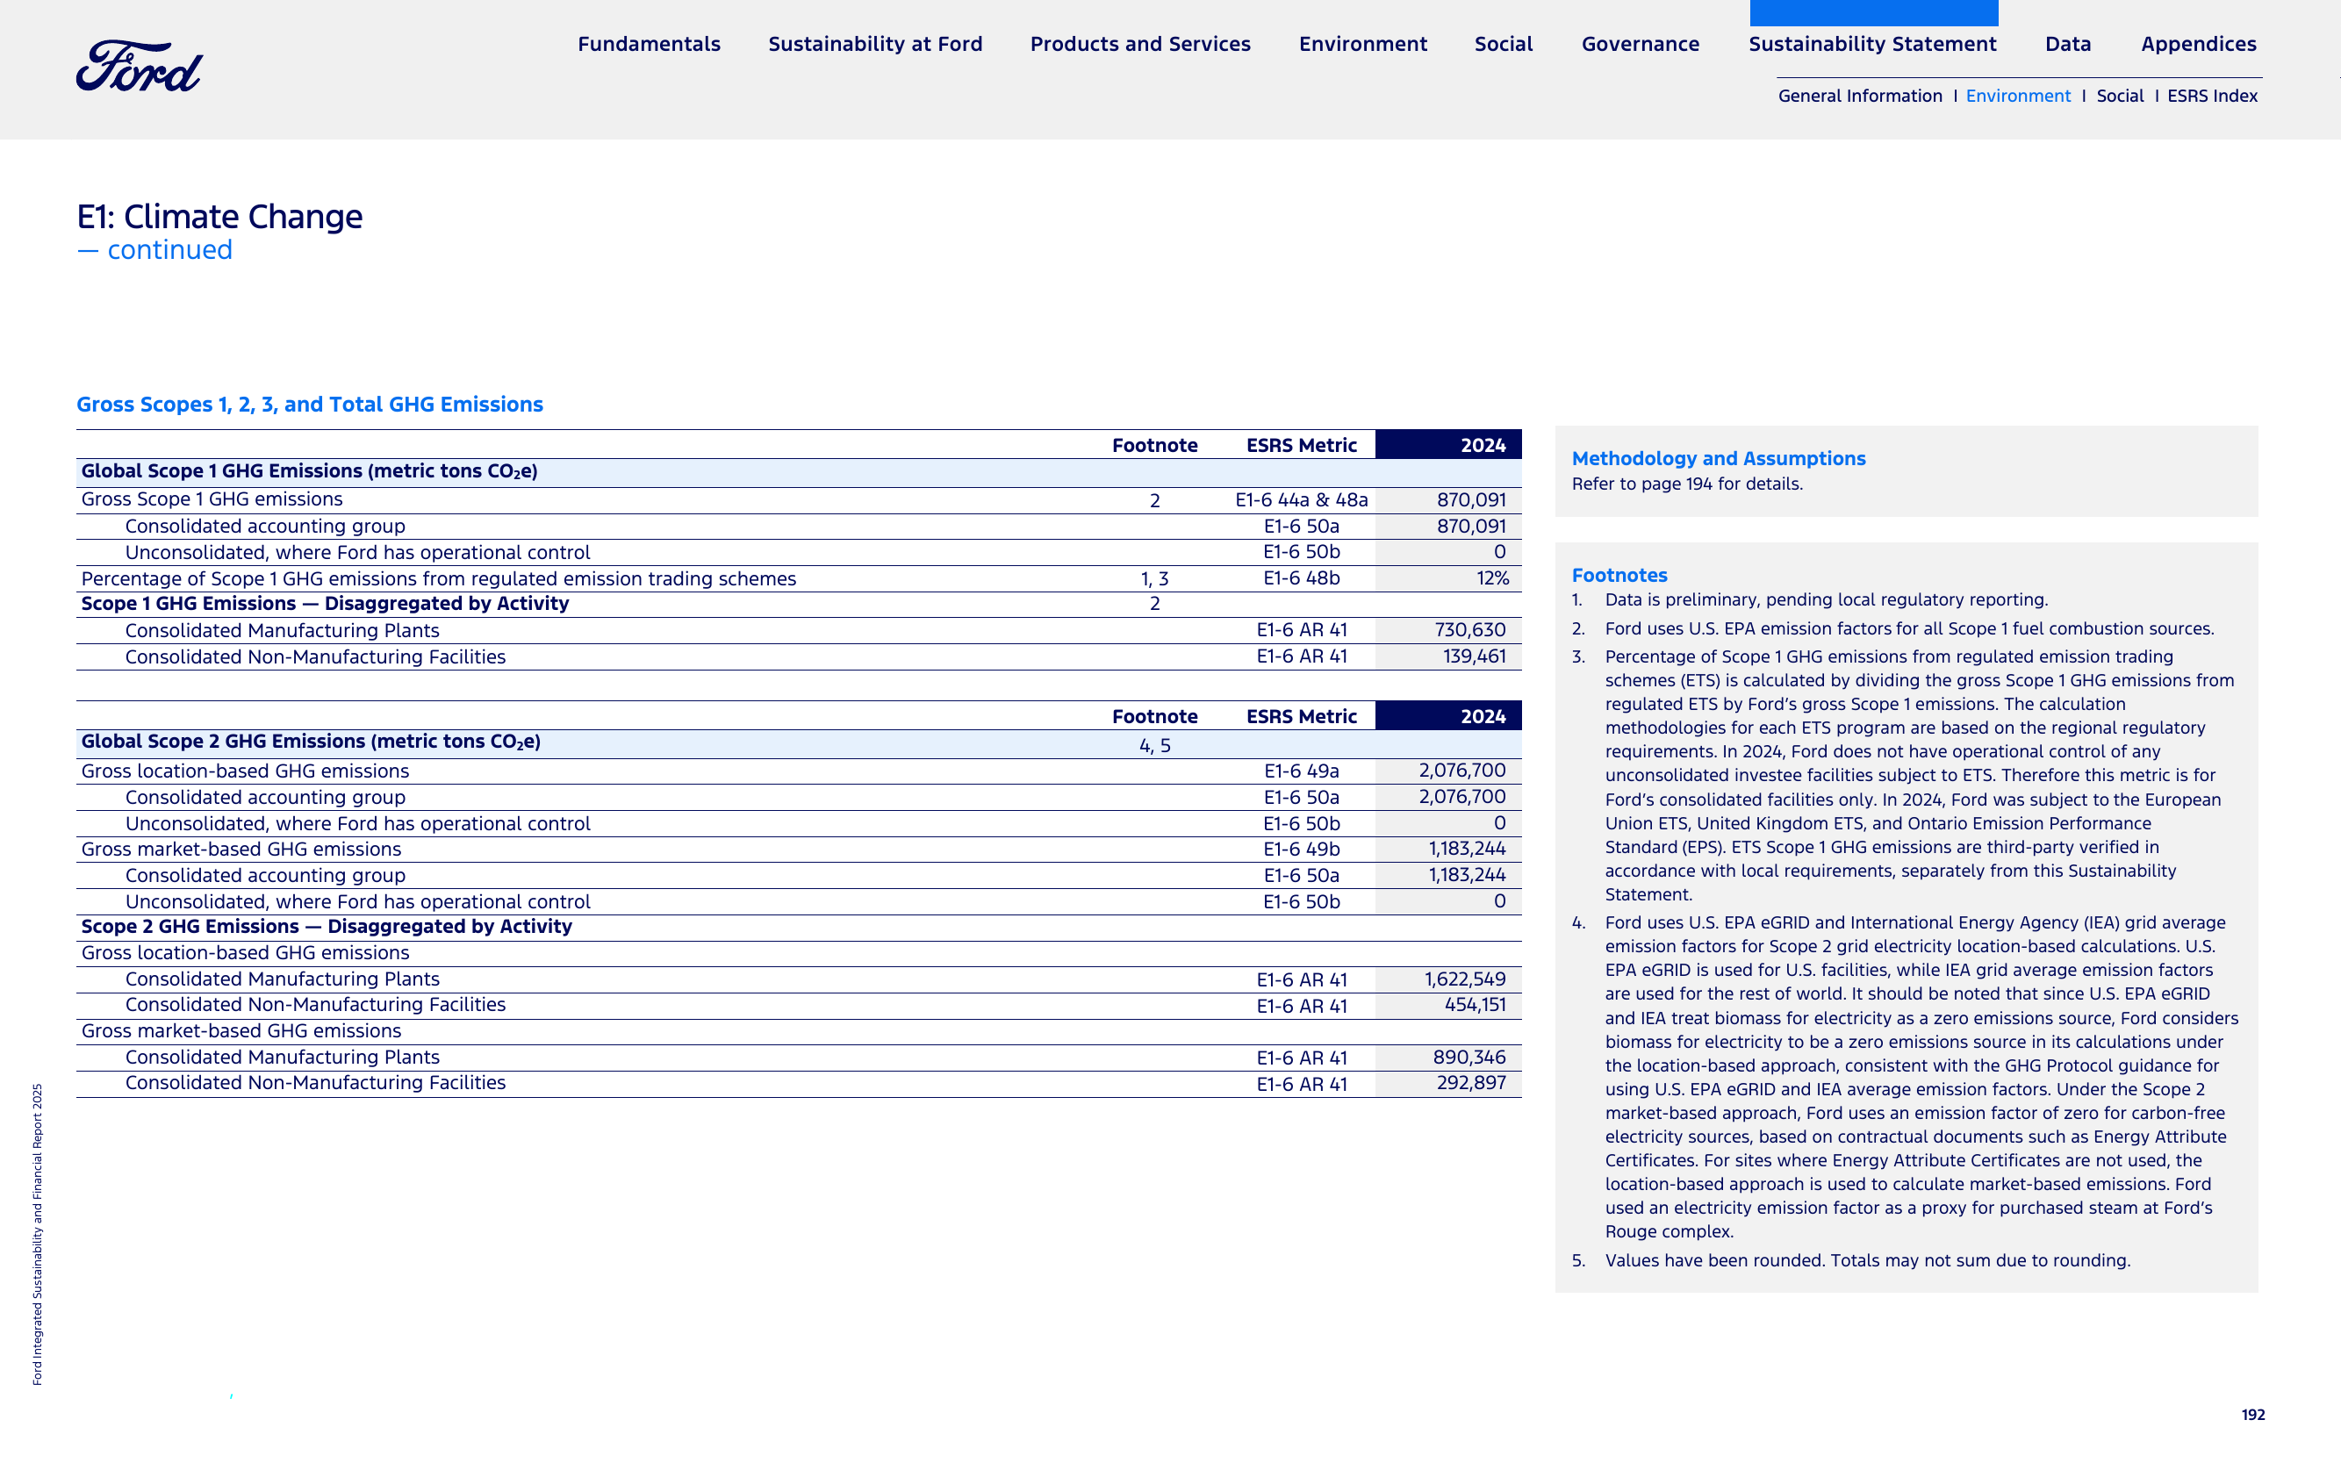Click vertical 'Ford Integrated Sustainability and Financial Report 2025' text
Viewport: 2341px width, 1463px height.
point(38,1235)
